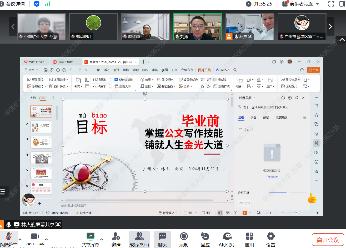The image size is (346, 248).
Task: Show next participants with right arrow
Action: click(330, 27)
